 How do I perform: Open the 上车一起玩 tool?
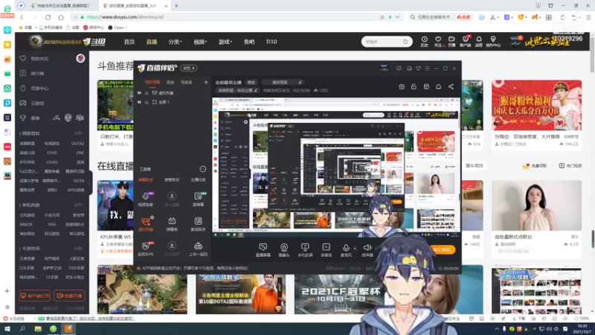pos(198,249)
